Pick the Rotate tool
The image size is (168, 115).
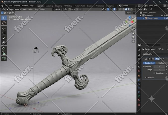[x=4, y=33]
